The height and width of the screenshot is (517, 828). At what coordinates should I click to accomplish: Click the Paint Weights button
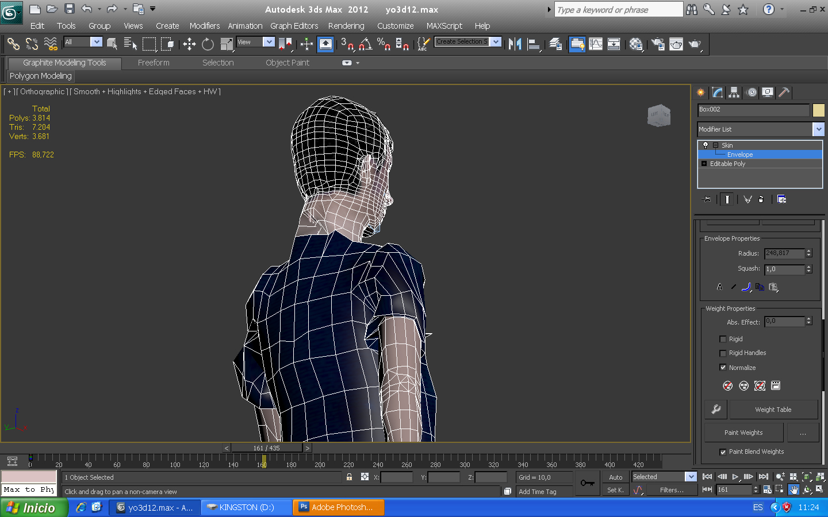click(743, 433)
